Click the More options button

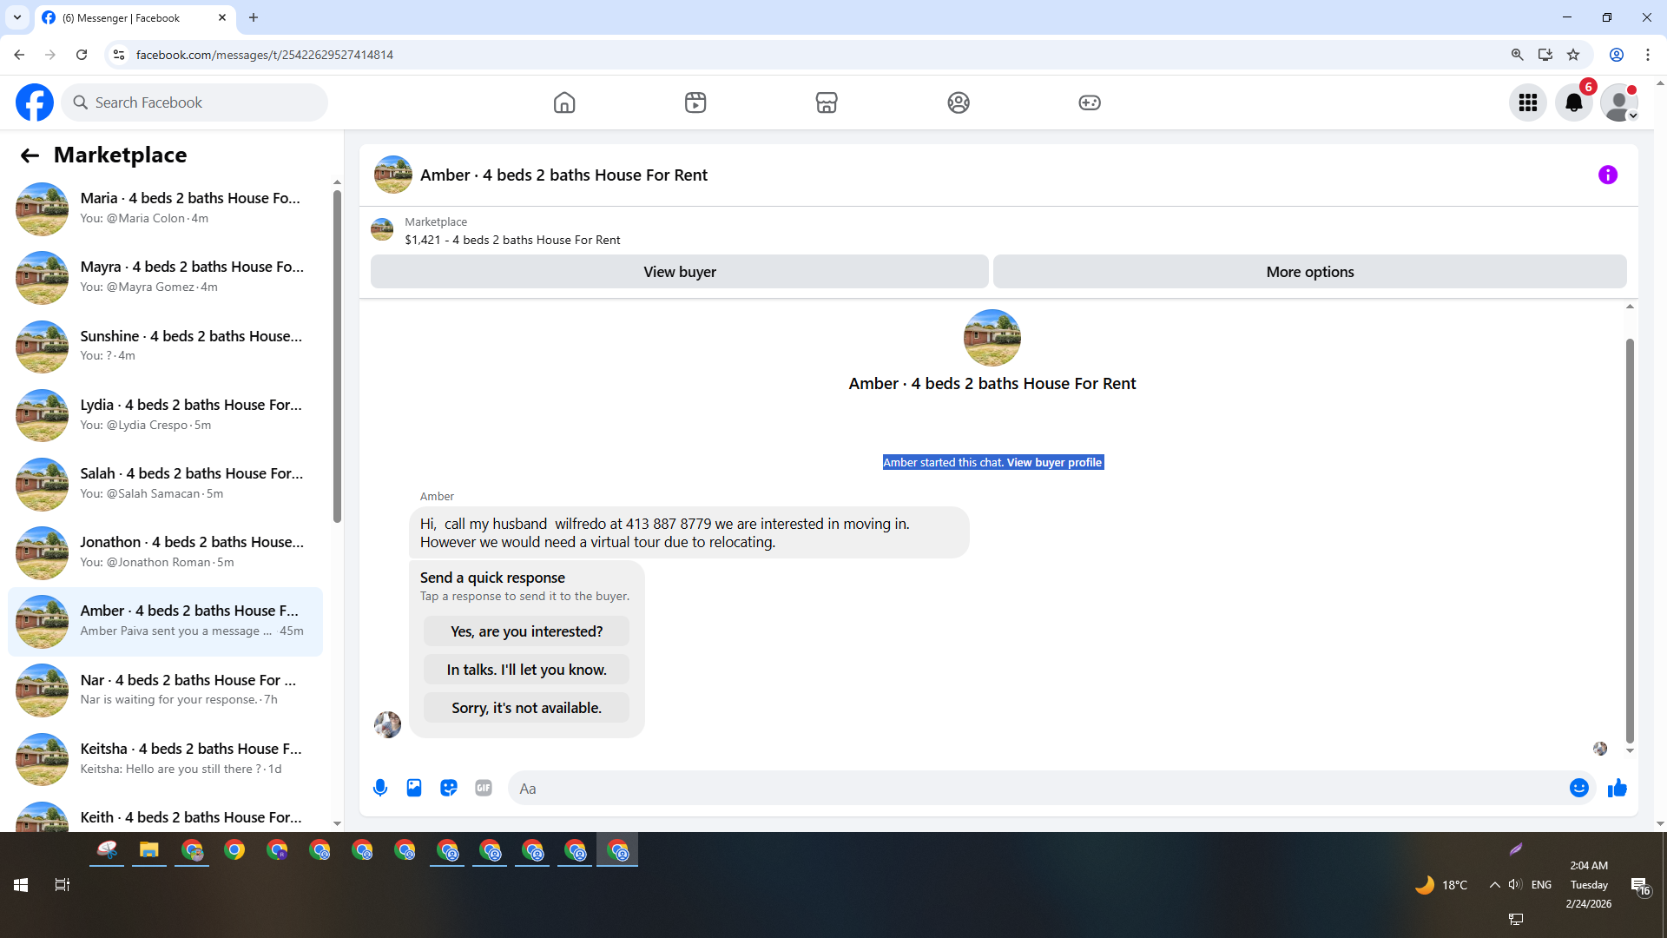click(1309, 272)
